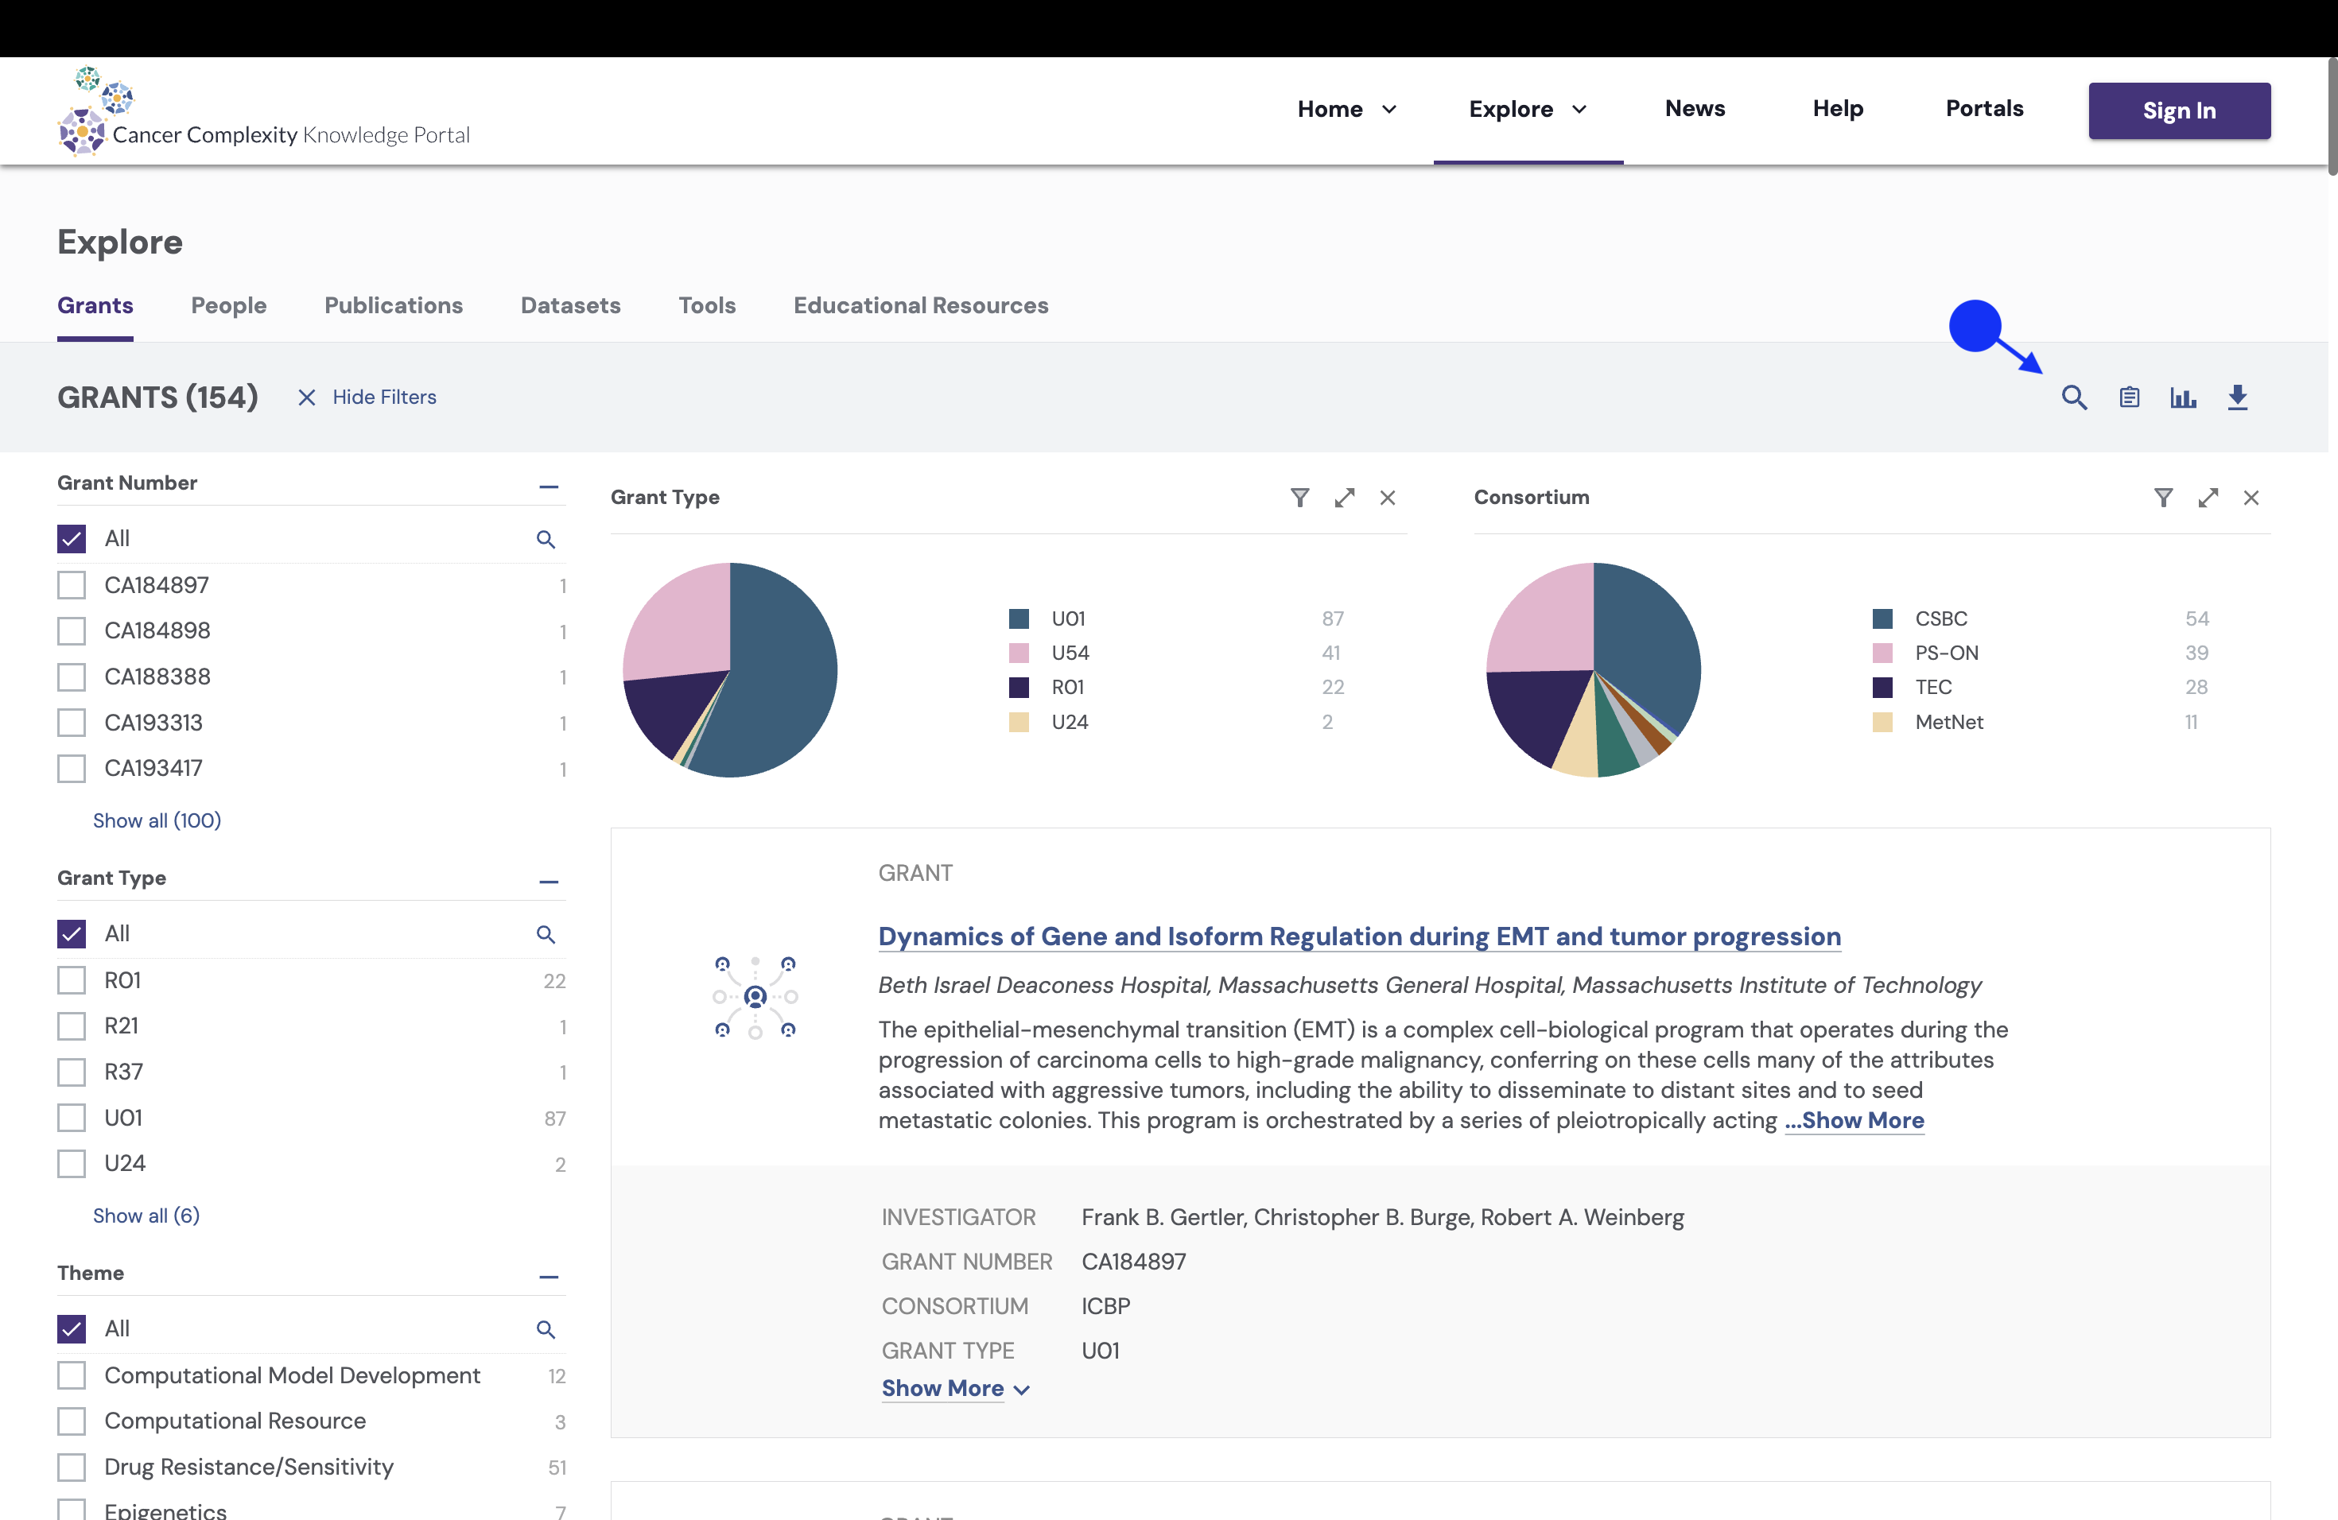The width and height of the screenshot is (2338, 1520).
Task: Click filter icon on Grant Type chart
Action: click(x=1299, y=498)
